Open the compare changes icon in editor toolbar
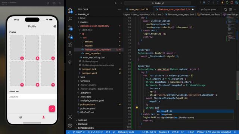The image size is (239, 134). pos(226,9)
